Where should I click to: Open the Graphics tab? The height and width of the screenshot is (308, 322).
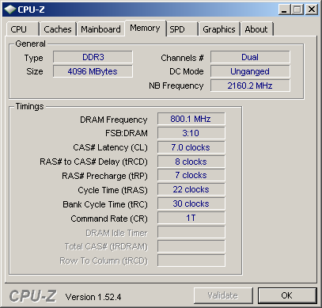click(x=219, y=29)
